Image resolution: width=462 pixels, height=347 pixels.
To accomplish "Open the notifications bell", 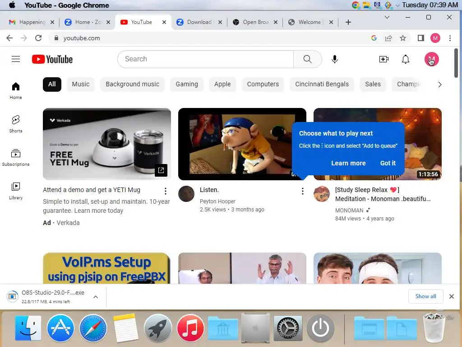I will 406,59.
